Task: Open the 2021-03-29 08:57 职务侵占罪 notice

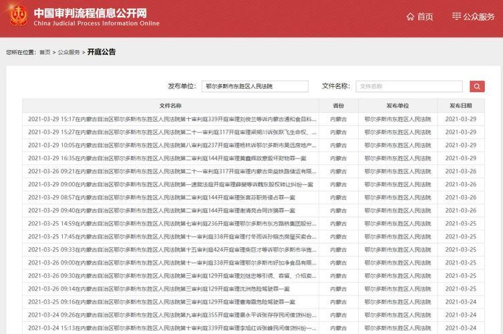Action: [162, 197]
